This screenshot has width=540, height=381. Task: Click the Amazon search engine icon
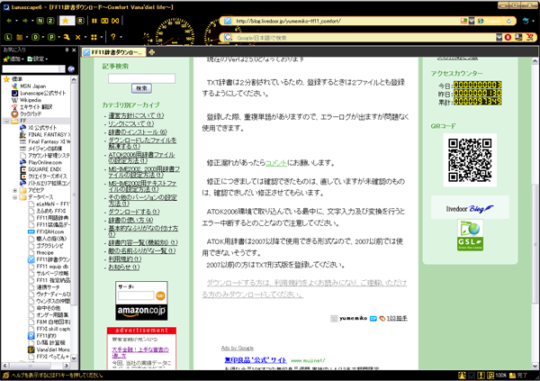(x=518, y=37)
